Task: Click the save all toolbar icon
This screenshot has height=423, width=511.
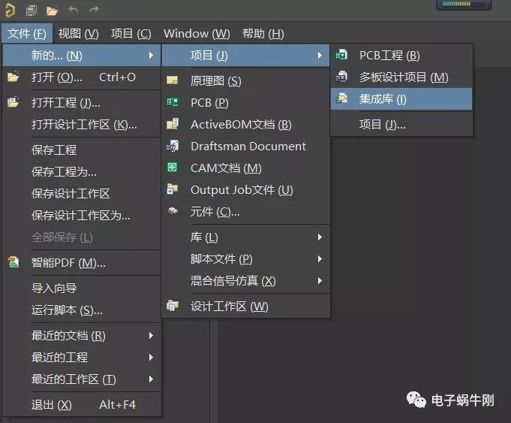Action: [x=32, y=11]
